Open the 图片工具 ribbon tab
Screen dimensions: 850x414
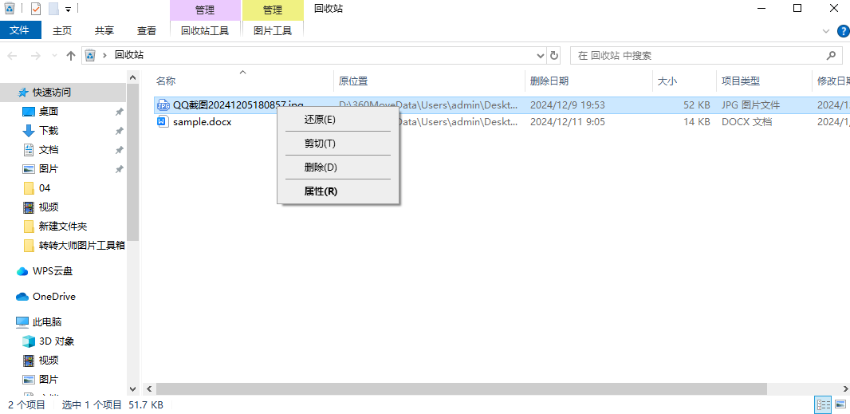click(x=273, y=31)
